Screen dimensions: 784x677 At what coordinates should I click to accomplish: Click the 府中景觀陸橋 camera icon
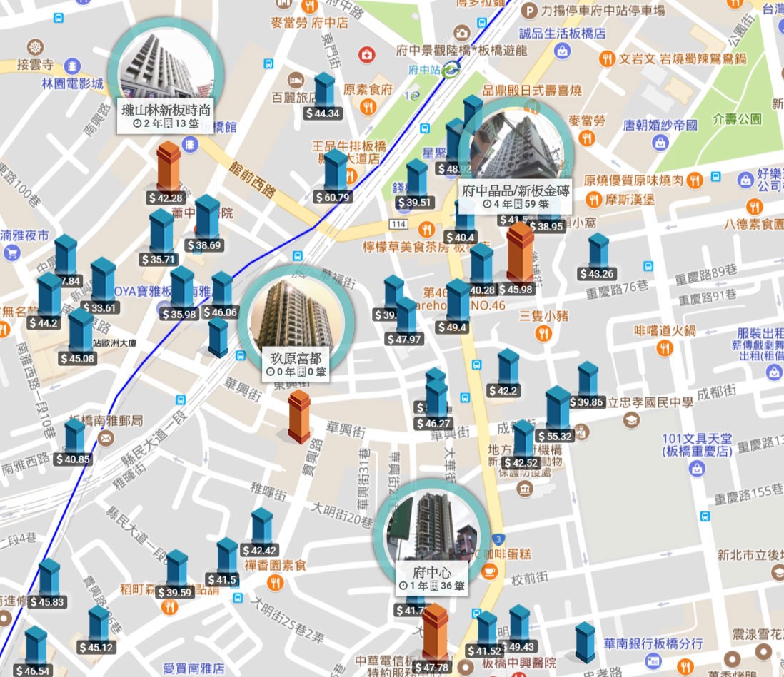pos(461,33)
